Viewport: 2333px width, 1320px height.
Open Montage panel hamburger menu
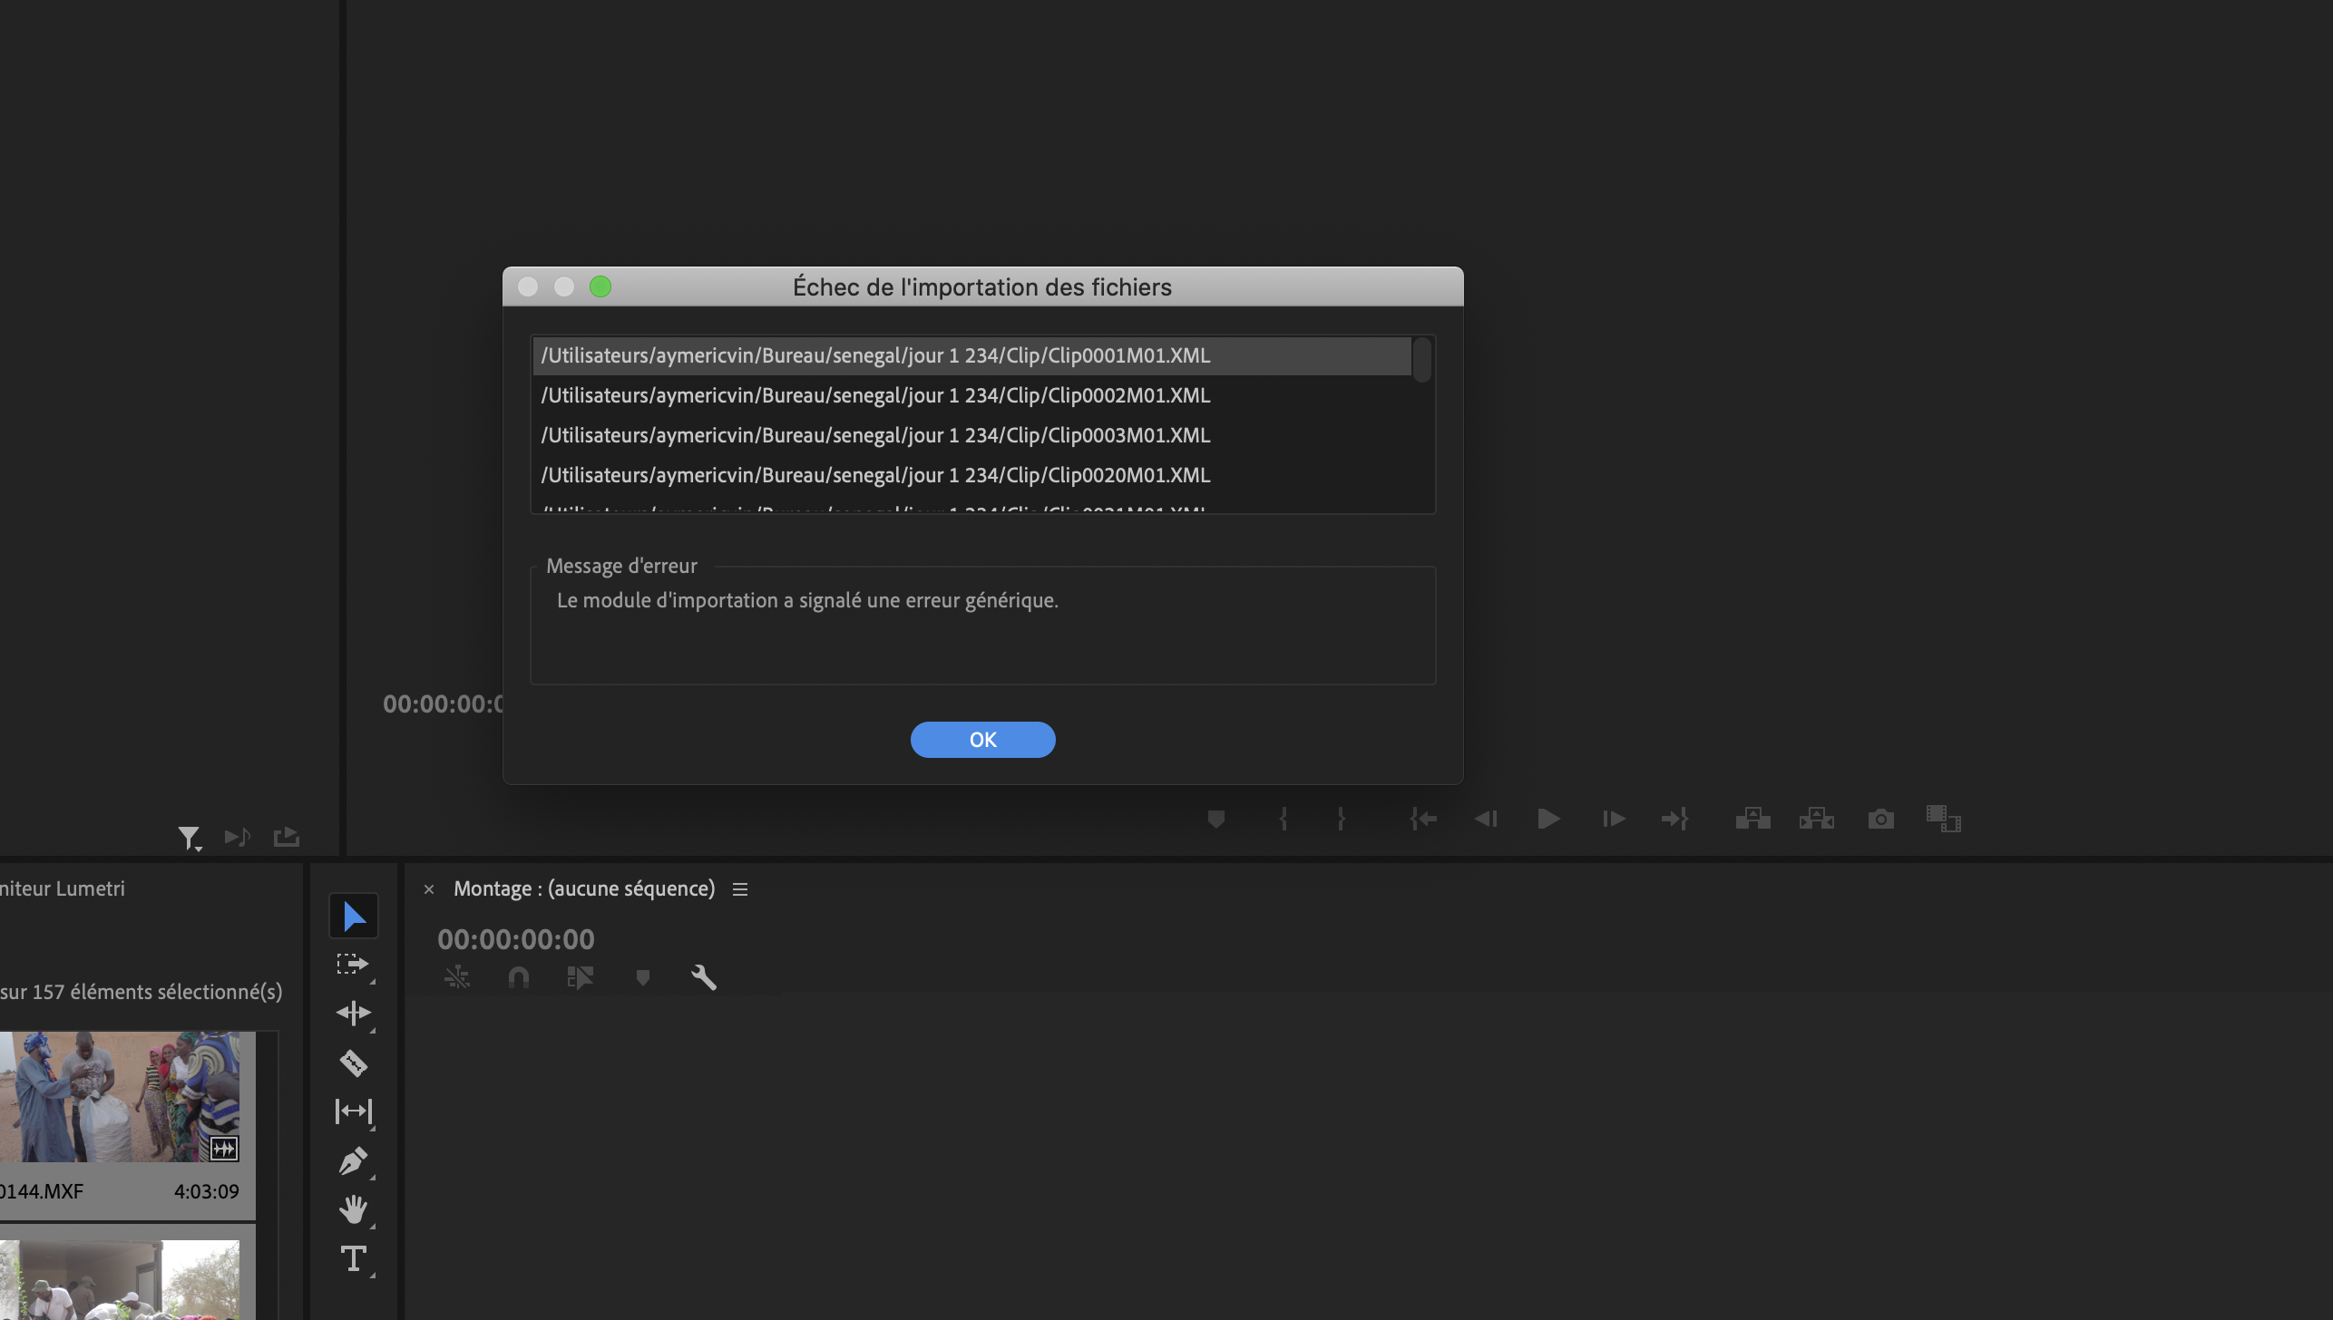coord(740,889)
